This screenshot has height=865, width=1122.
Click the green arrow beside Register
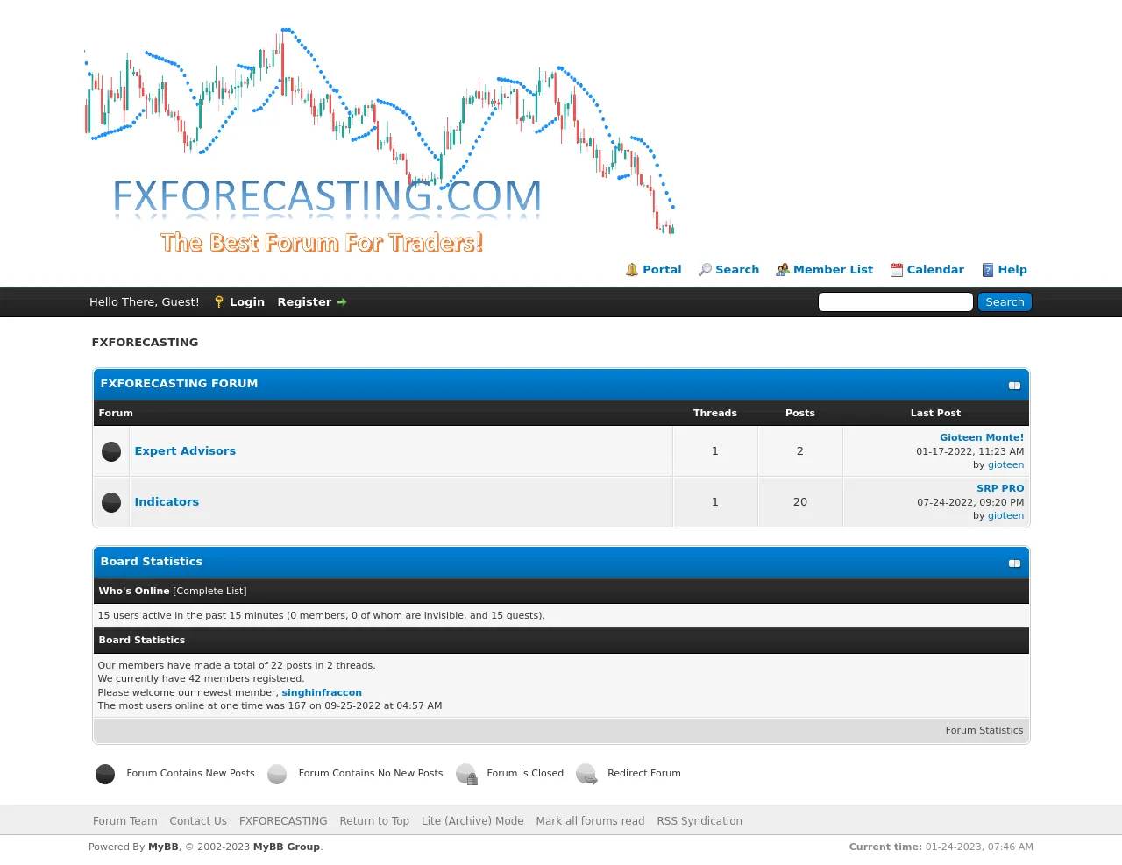pyautogui.click(x=342, y=302)
